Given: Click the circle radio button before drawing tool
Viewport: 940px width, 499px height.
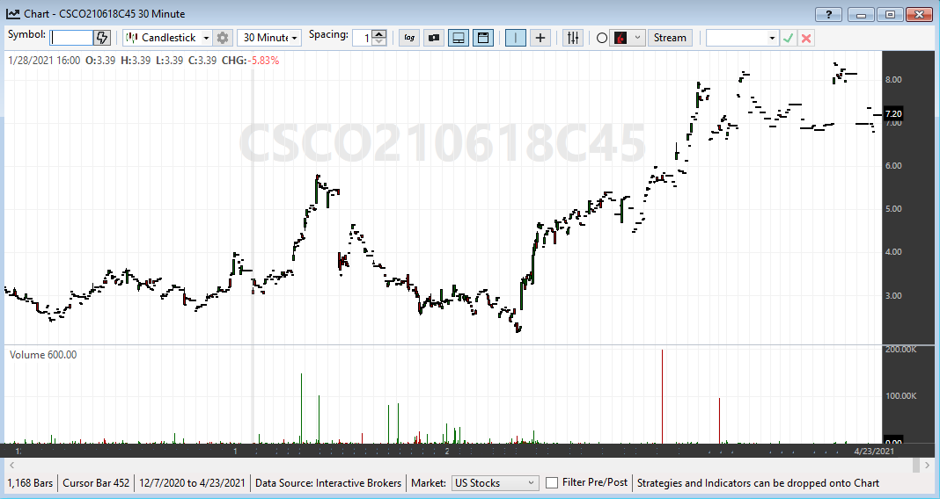Looking at the screenshot, I should click(602, 39).
